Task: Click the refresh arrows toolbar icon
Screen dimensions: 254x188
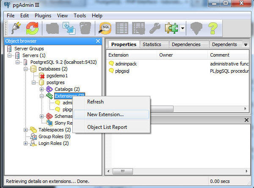Action: [32, 28]
